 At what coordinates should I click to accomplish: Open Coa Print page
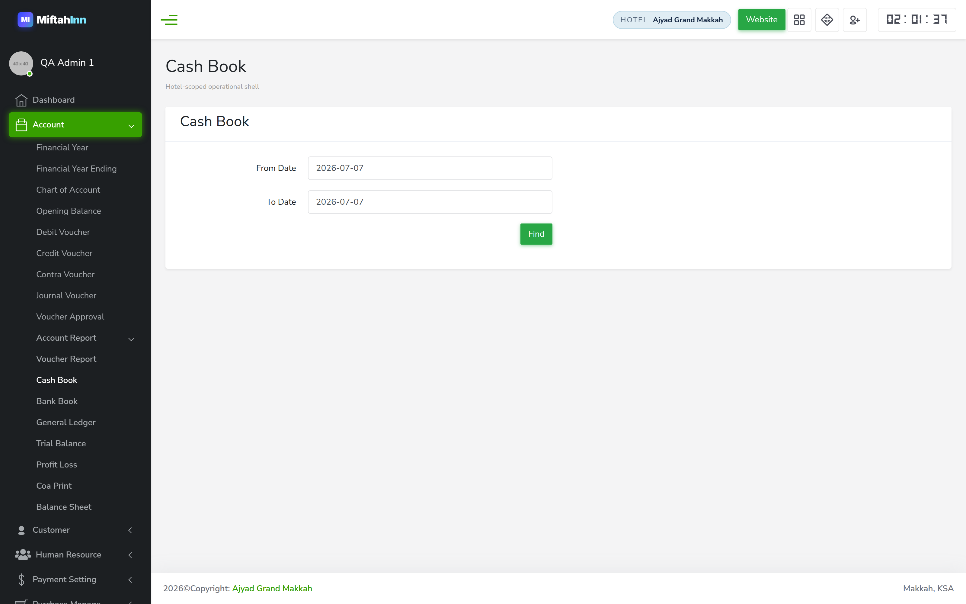point(54,486)
